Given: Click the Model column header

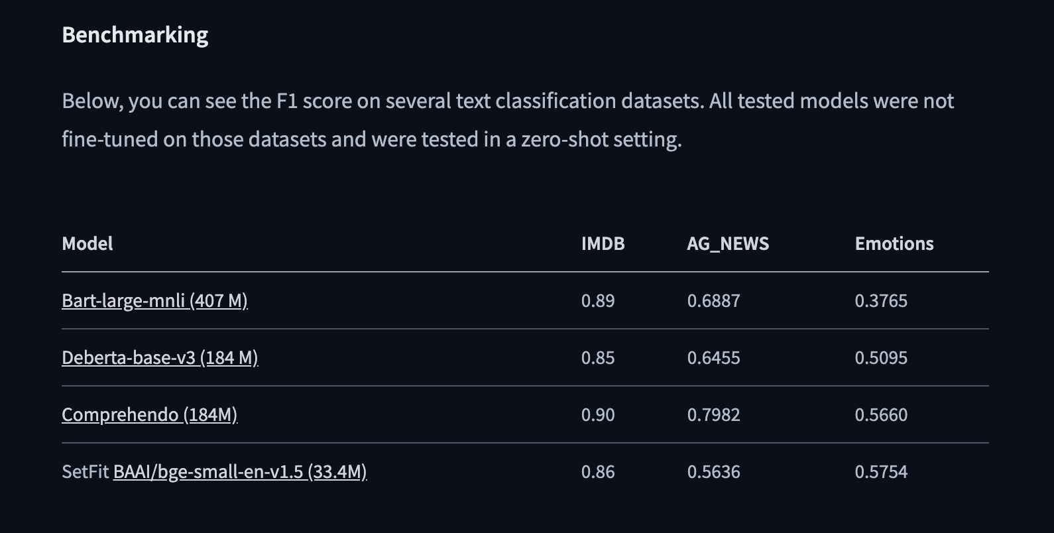Looking at the screenshot, I should [x=88, y=244].
